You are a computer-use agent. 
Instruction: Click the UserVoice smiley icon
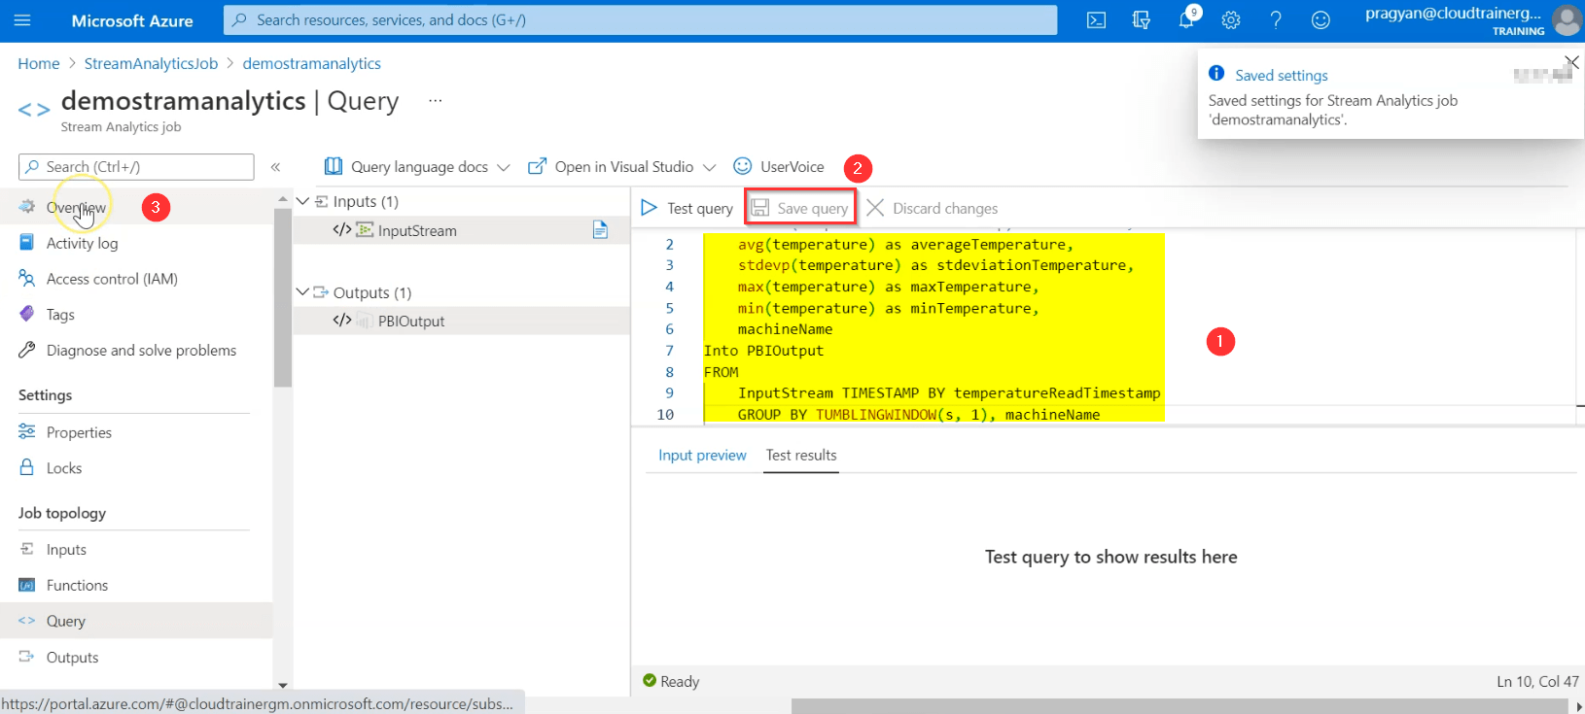[743, 166]
